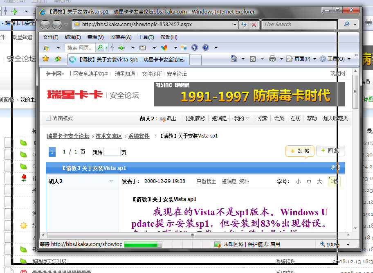Click the Windows Live logo in the toolbar
373x273 pixels.
click(46, 48)
